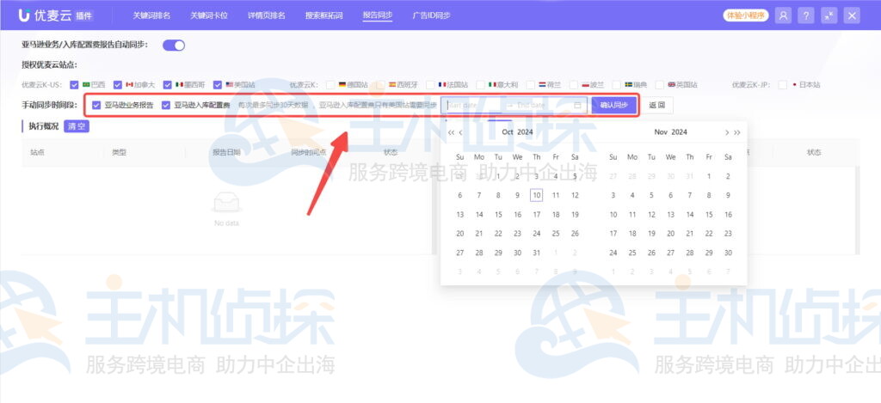The image size is (881, 403).
Task: Select November 11 in the calendar
Action: pos(632,215)
